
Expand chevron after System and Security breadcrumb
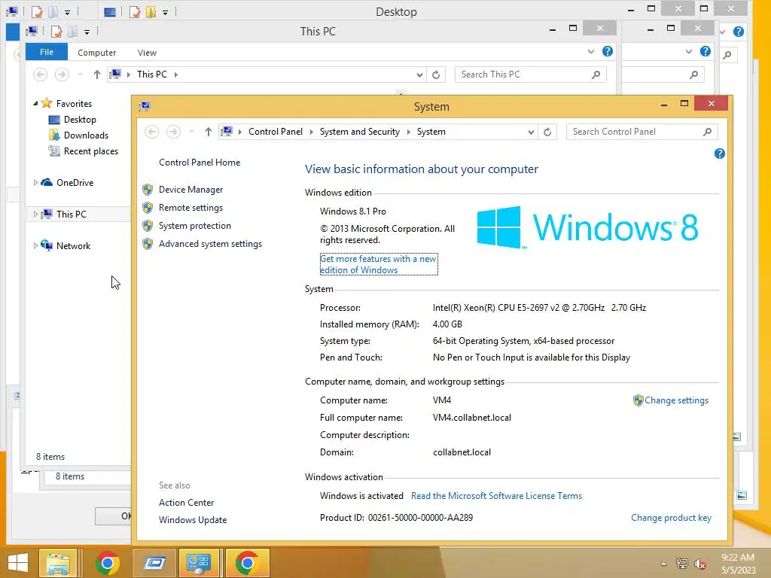pos(409,132)
